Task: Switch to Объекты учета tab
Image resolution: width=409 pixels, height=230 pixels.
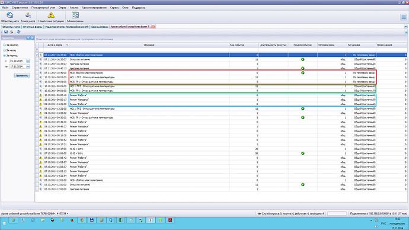Action: click(11, 27)
